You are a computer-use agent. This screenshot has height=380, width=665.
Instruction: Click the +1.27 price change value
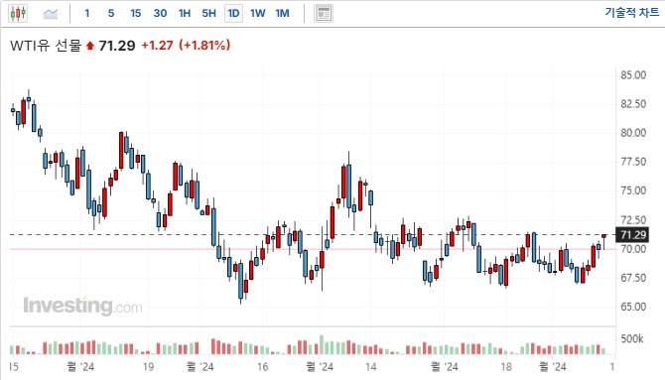click(x=157, y=45)
